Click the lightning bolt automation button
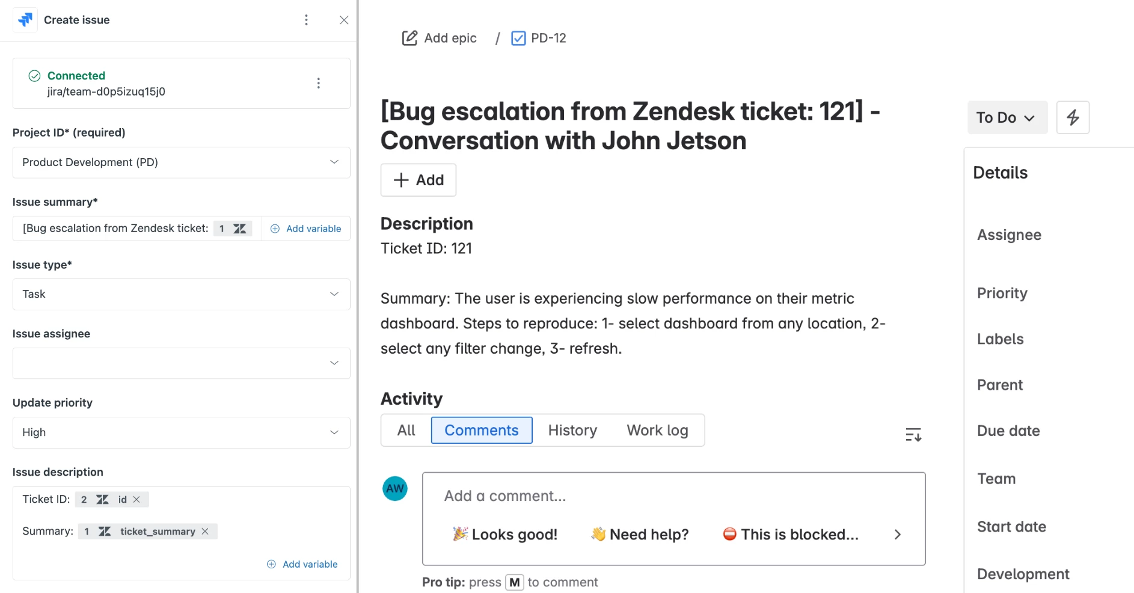The height and width of the screenshot is (593, 1134). click(1073, 117)
